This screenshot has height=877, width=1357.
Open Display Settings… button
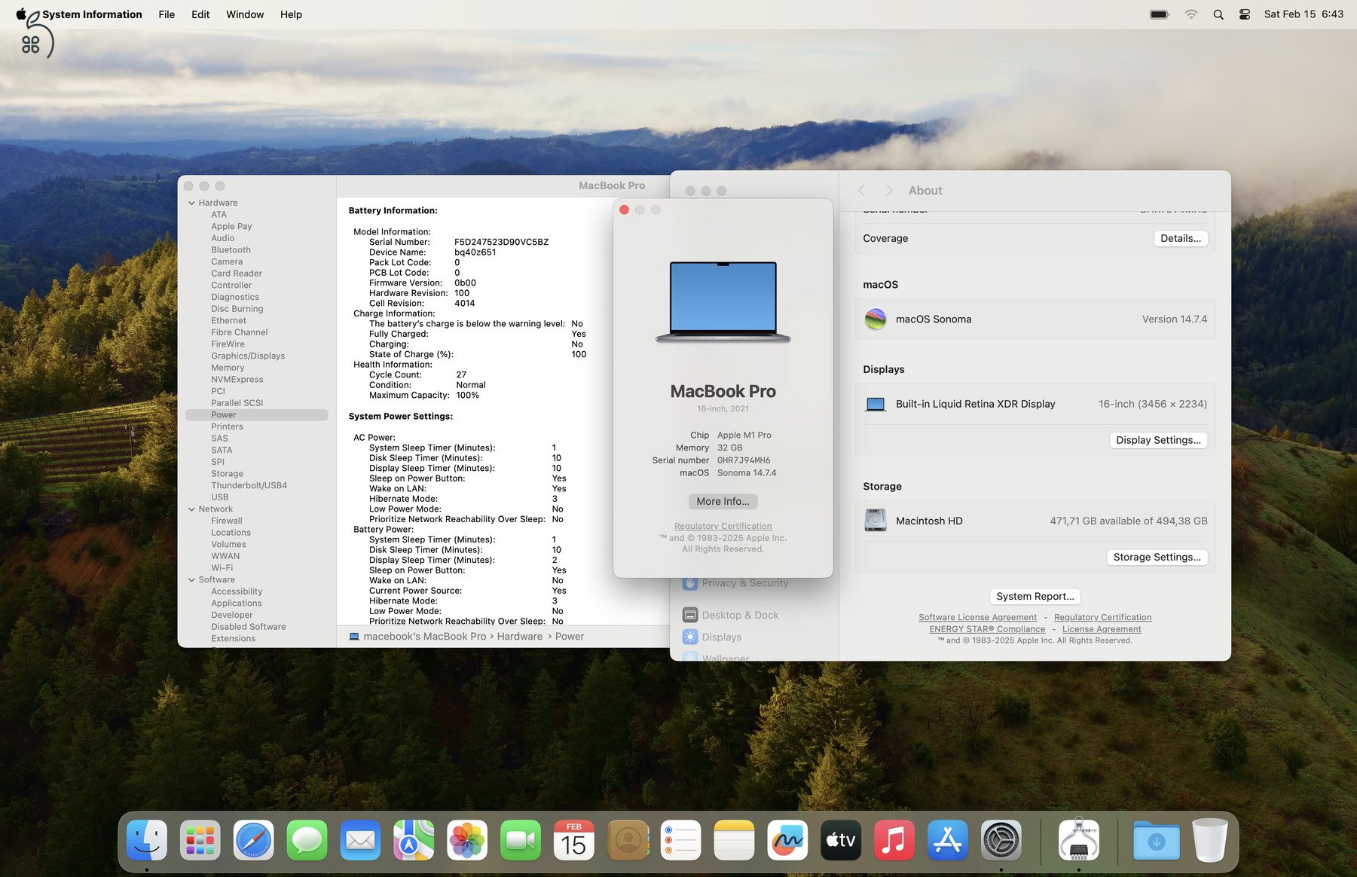(1158, 440)
